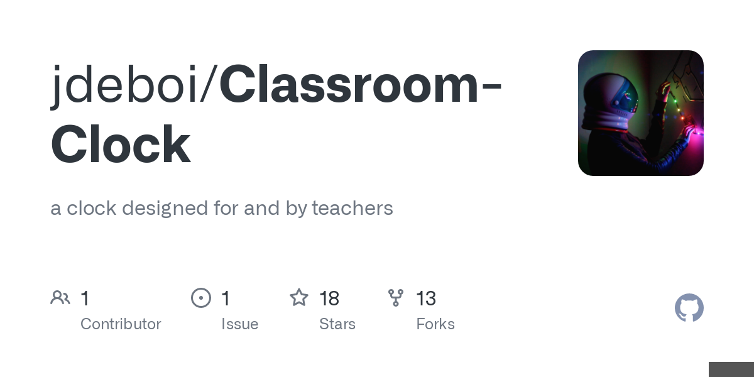Click the repository description about teachers

(222, 208)
